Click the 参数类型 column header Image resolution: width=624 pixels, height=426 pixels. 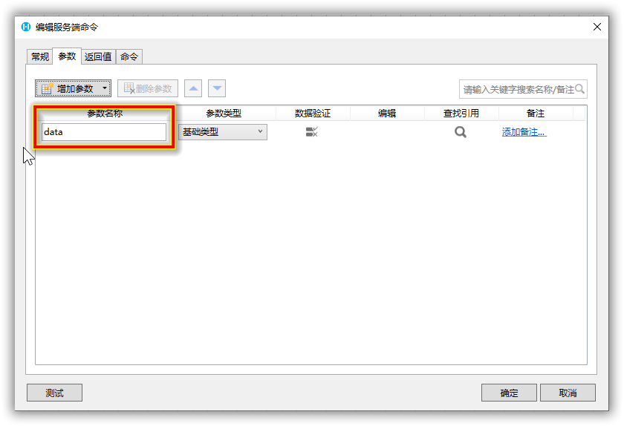(x=224, y=114)
